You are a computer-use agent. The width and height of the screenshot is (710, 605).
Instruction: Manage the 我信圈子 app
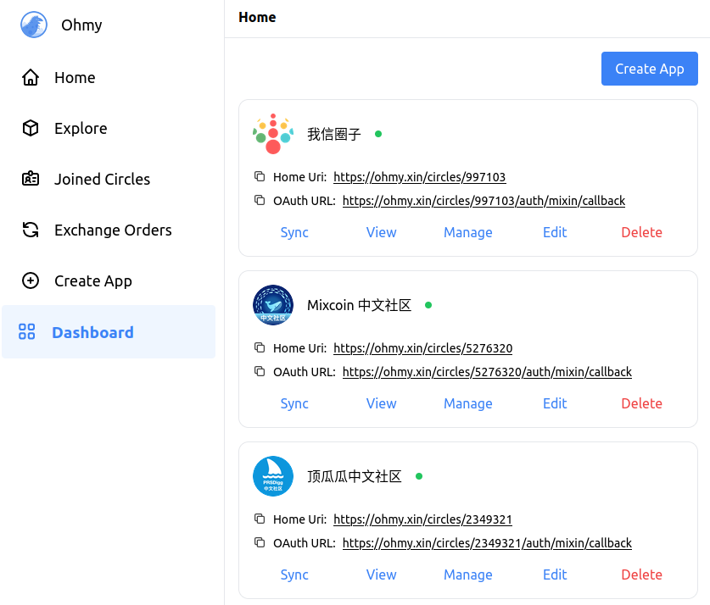[x=467, y=232]
